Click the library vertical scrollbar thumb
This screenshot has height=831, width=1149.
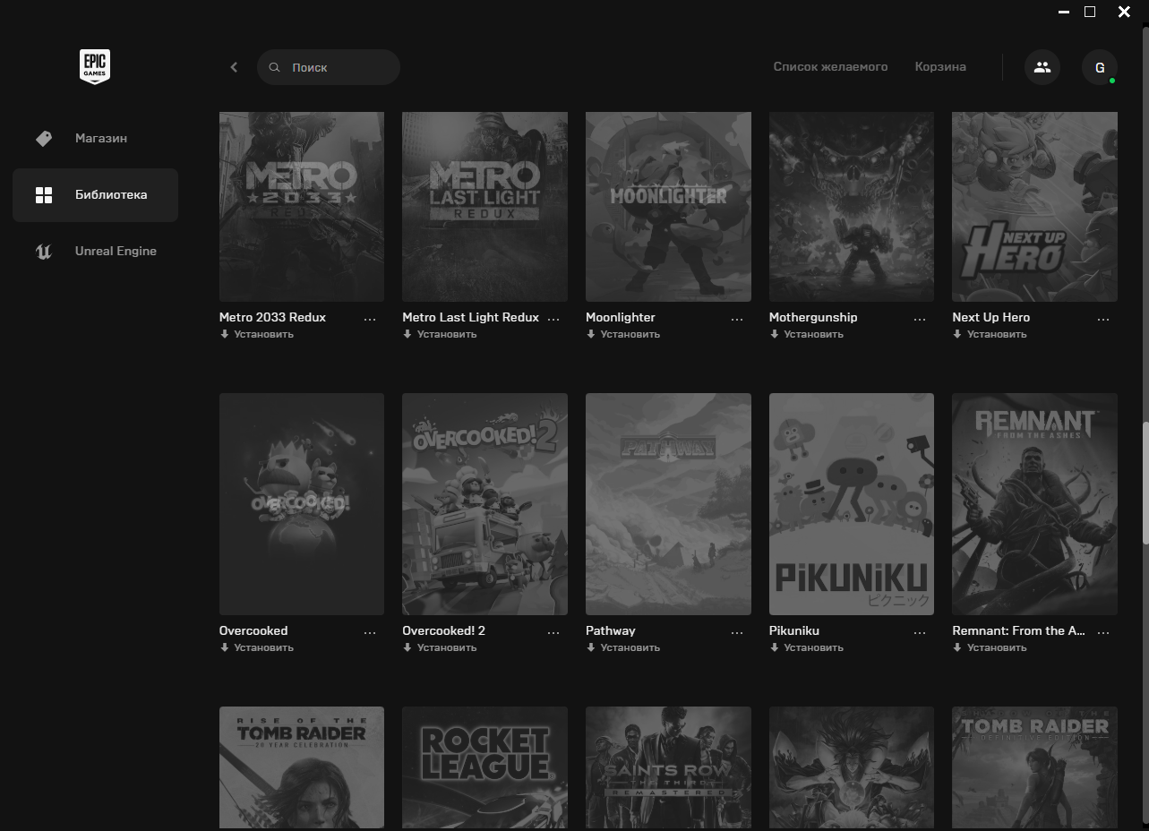(x=1145, y=482)
